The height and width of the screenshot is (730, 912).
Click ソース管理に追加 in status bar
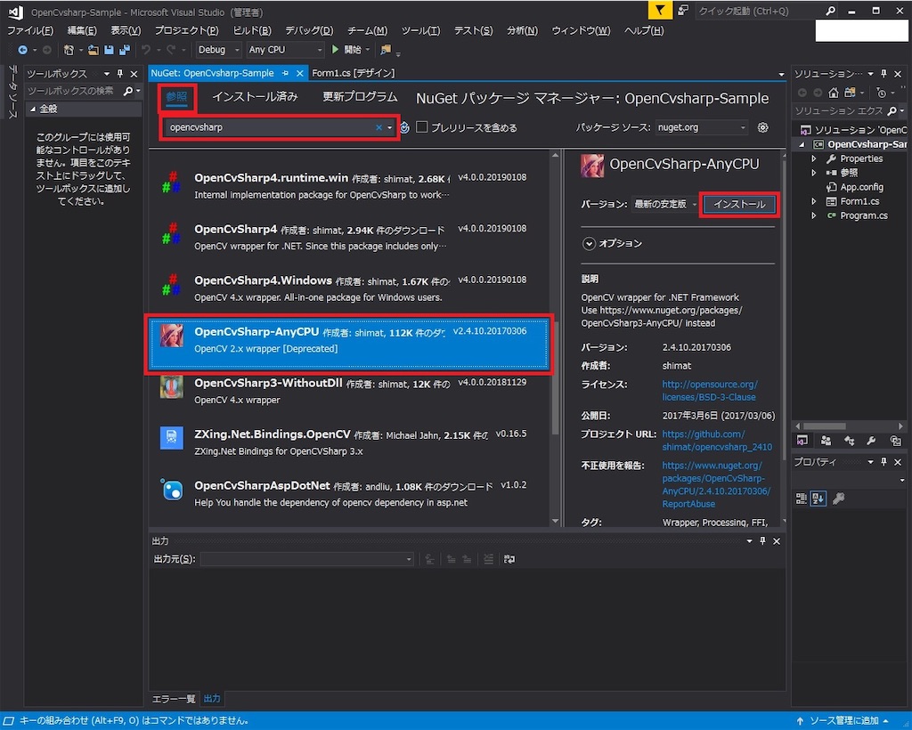pos(844,721)
